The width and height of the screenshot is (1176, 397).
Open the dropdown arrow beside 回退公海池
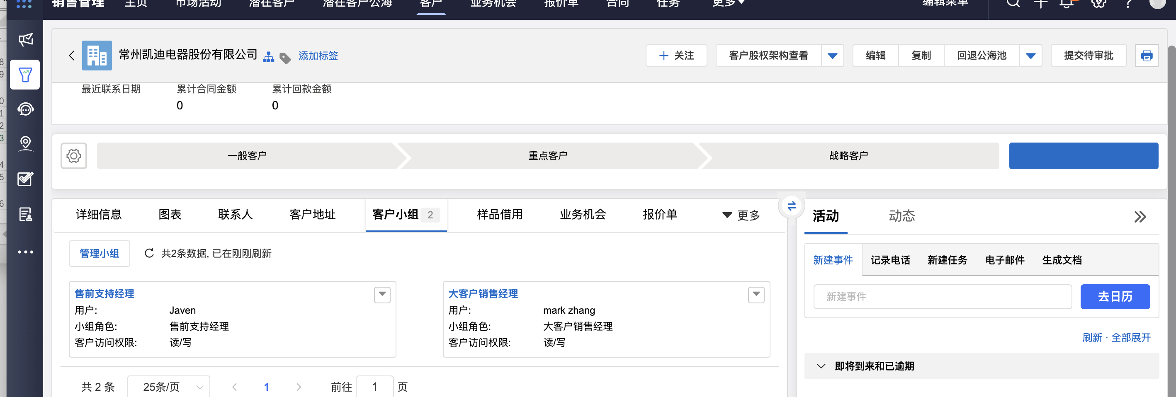1030,56
